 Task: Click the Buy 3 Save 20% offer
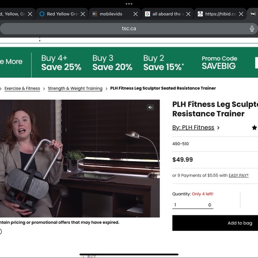point(112,63)
